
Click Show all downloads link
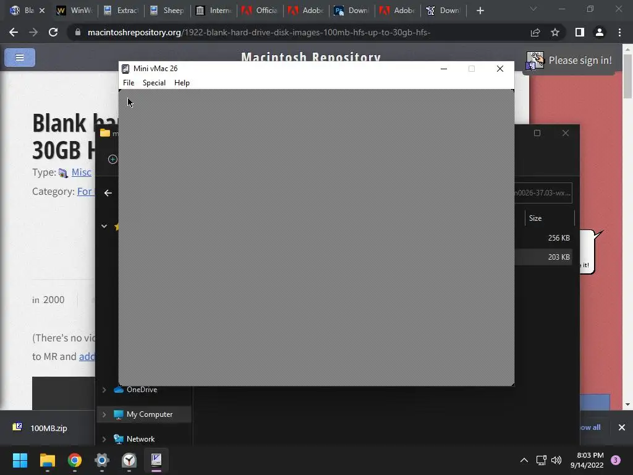coord(590,427)
